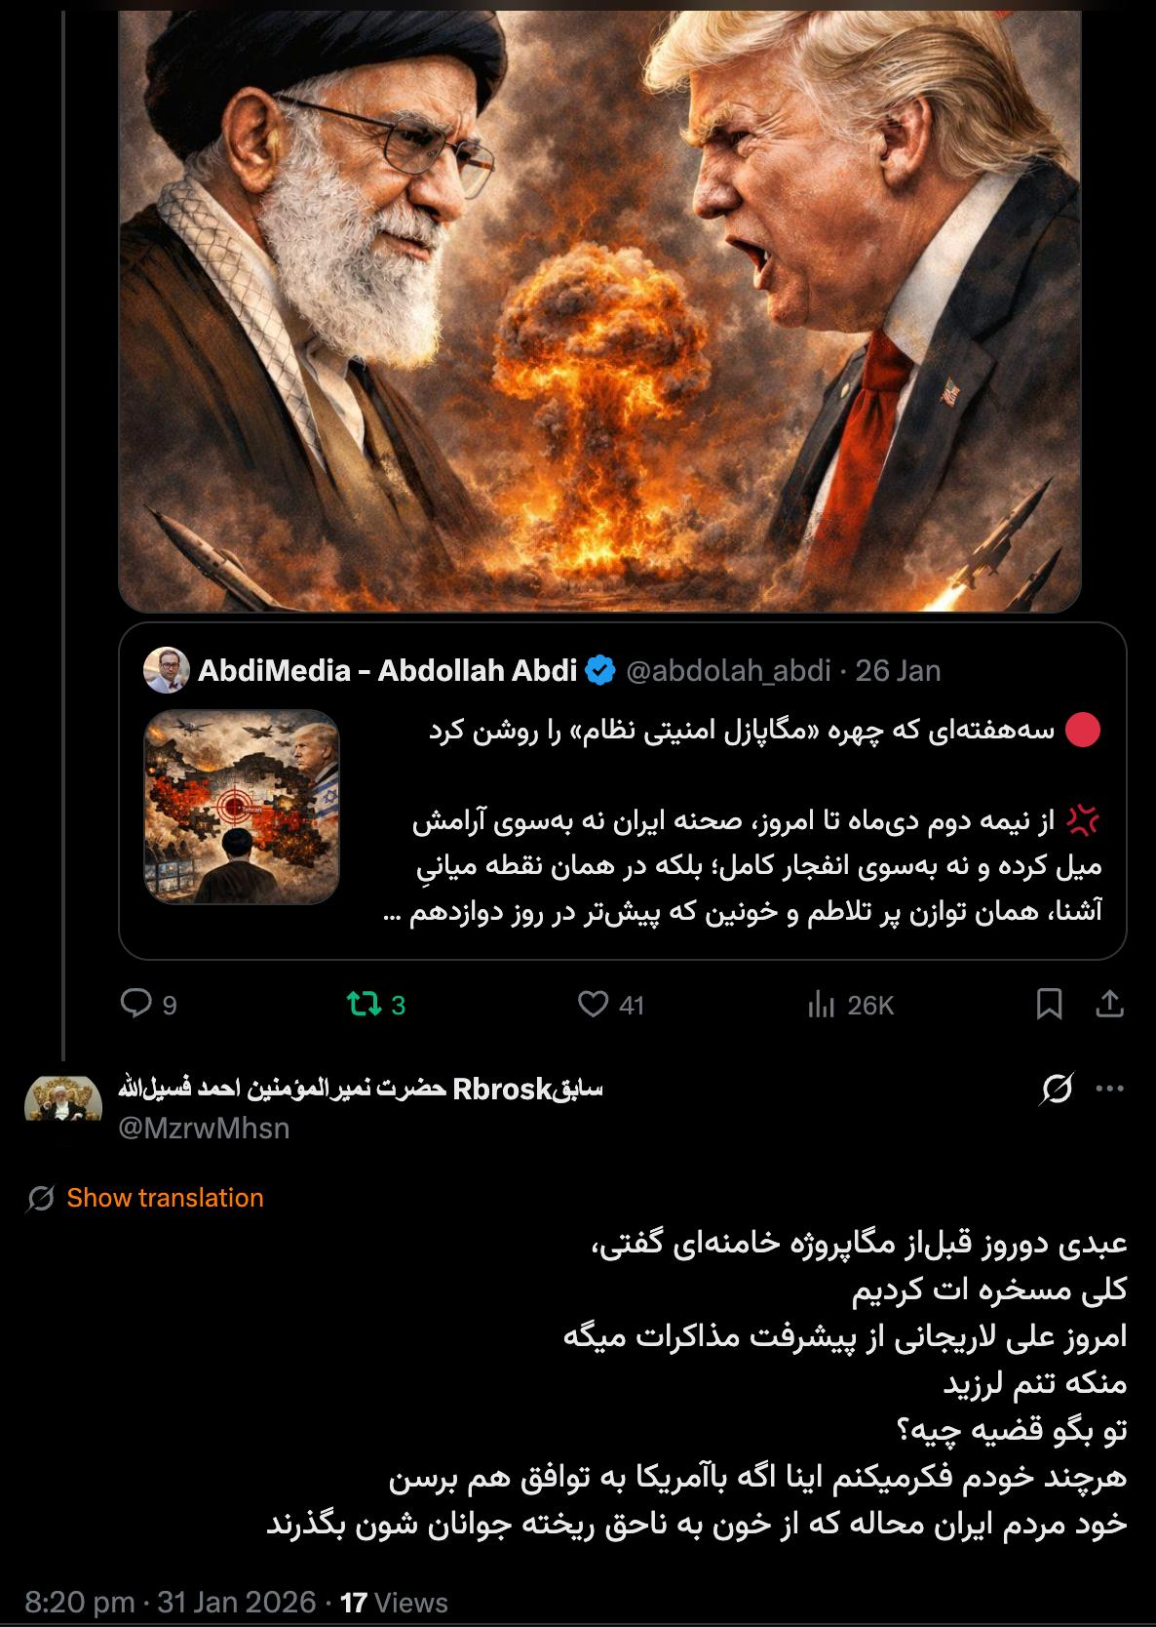
Task: Click the translate icon next to Show translation
Action: coord(40,1198)
